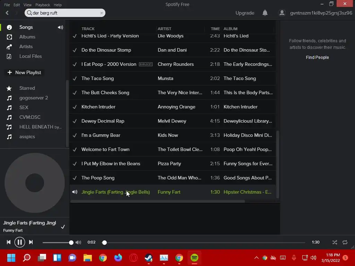Open Local Files in the sidebar

pos(31,56)
